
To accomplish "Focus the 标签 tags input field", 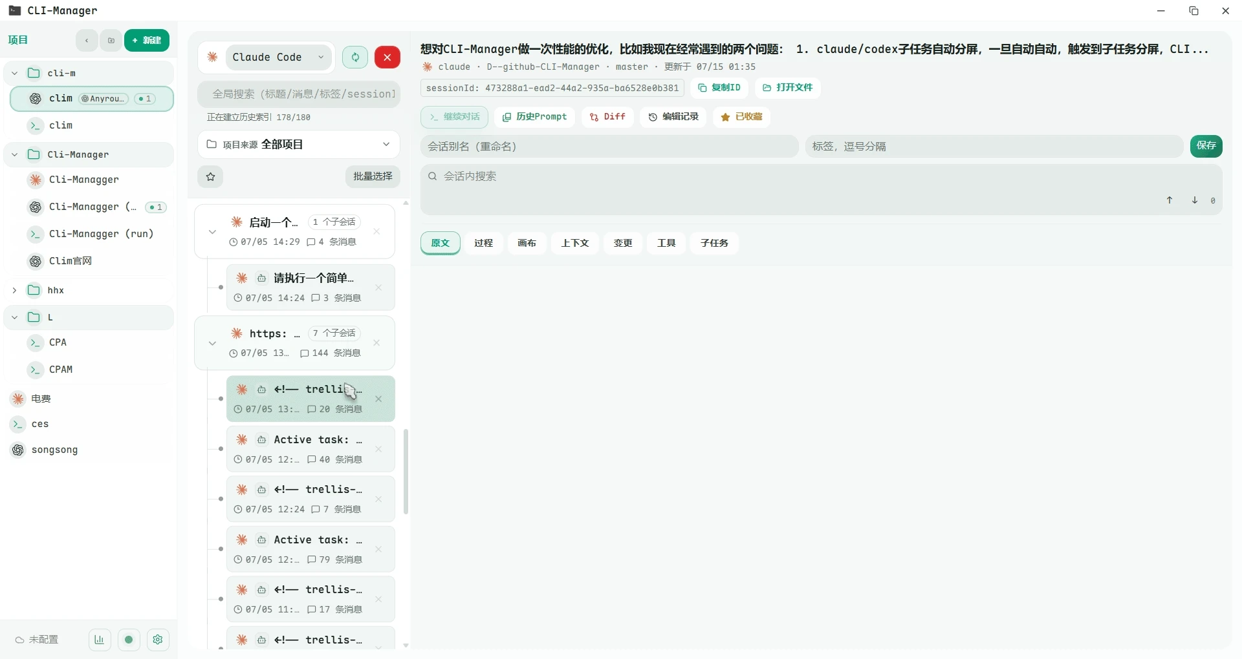I will [994, 147].
